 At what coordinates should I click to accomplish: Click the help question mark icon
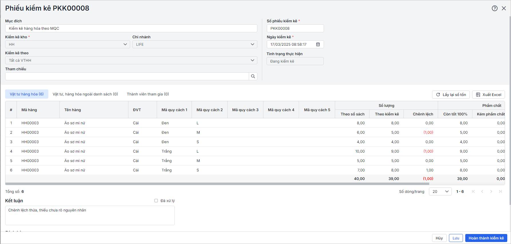[494, 8]
